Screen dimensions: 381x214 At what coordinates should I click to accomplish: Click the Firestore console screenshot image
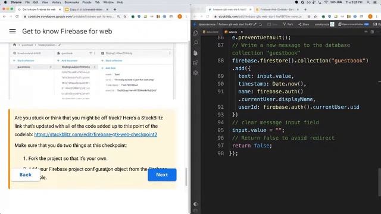click(92, 71)
